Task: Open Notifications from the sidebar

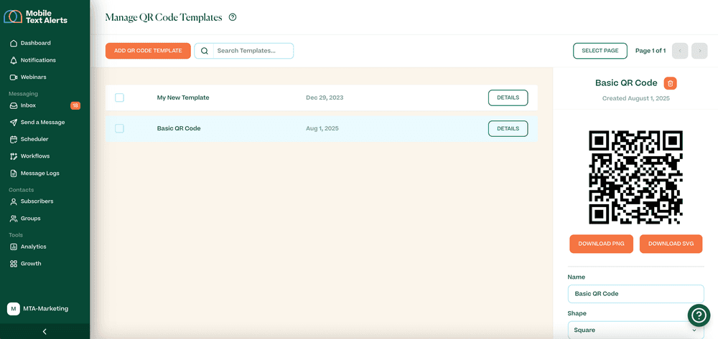Action: [38, 60]
